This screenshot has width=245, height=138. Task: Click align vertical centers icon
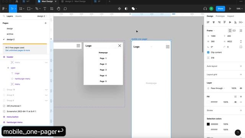[x=230, y=22]
